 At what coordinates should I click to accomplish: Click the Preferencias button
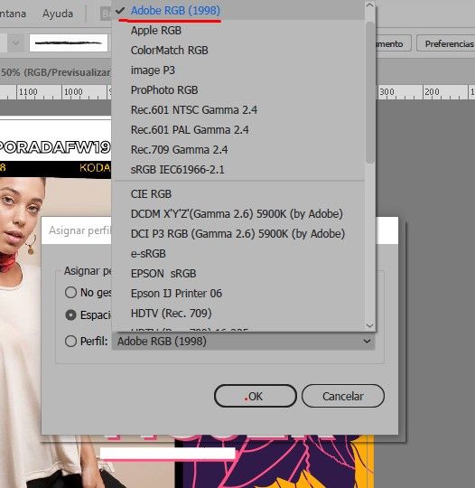click(446, 44)
